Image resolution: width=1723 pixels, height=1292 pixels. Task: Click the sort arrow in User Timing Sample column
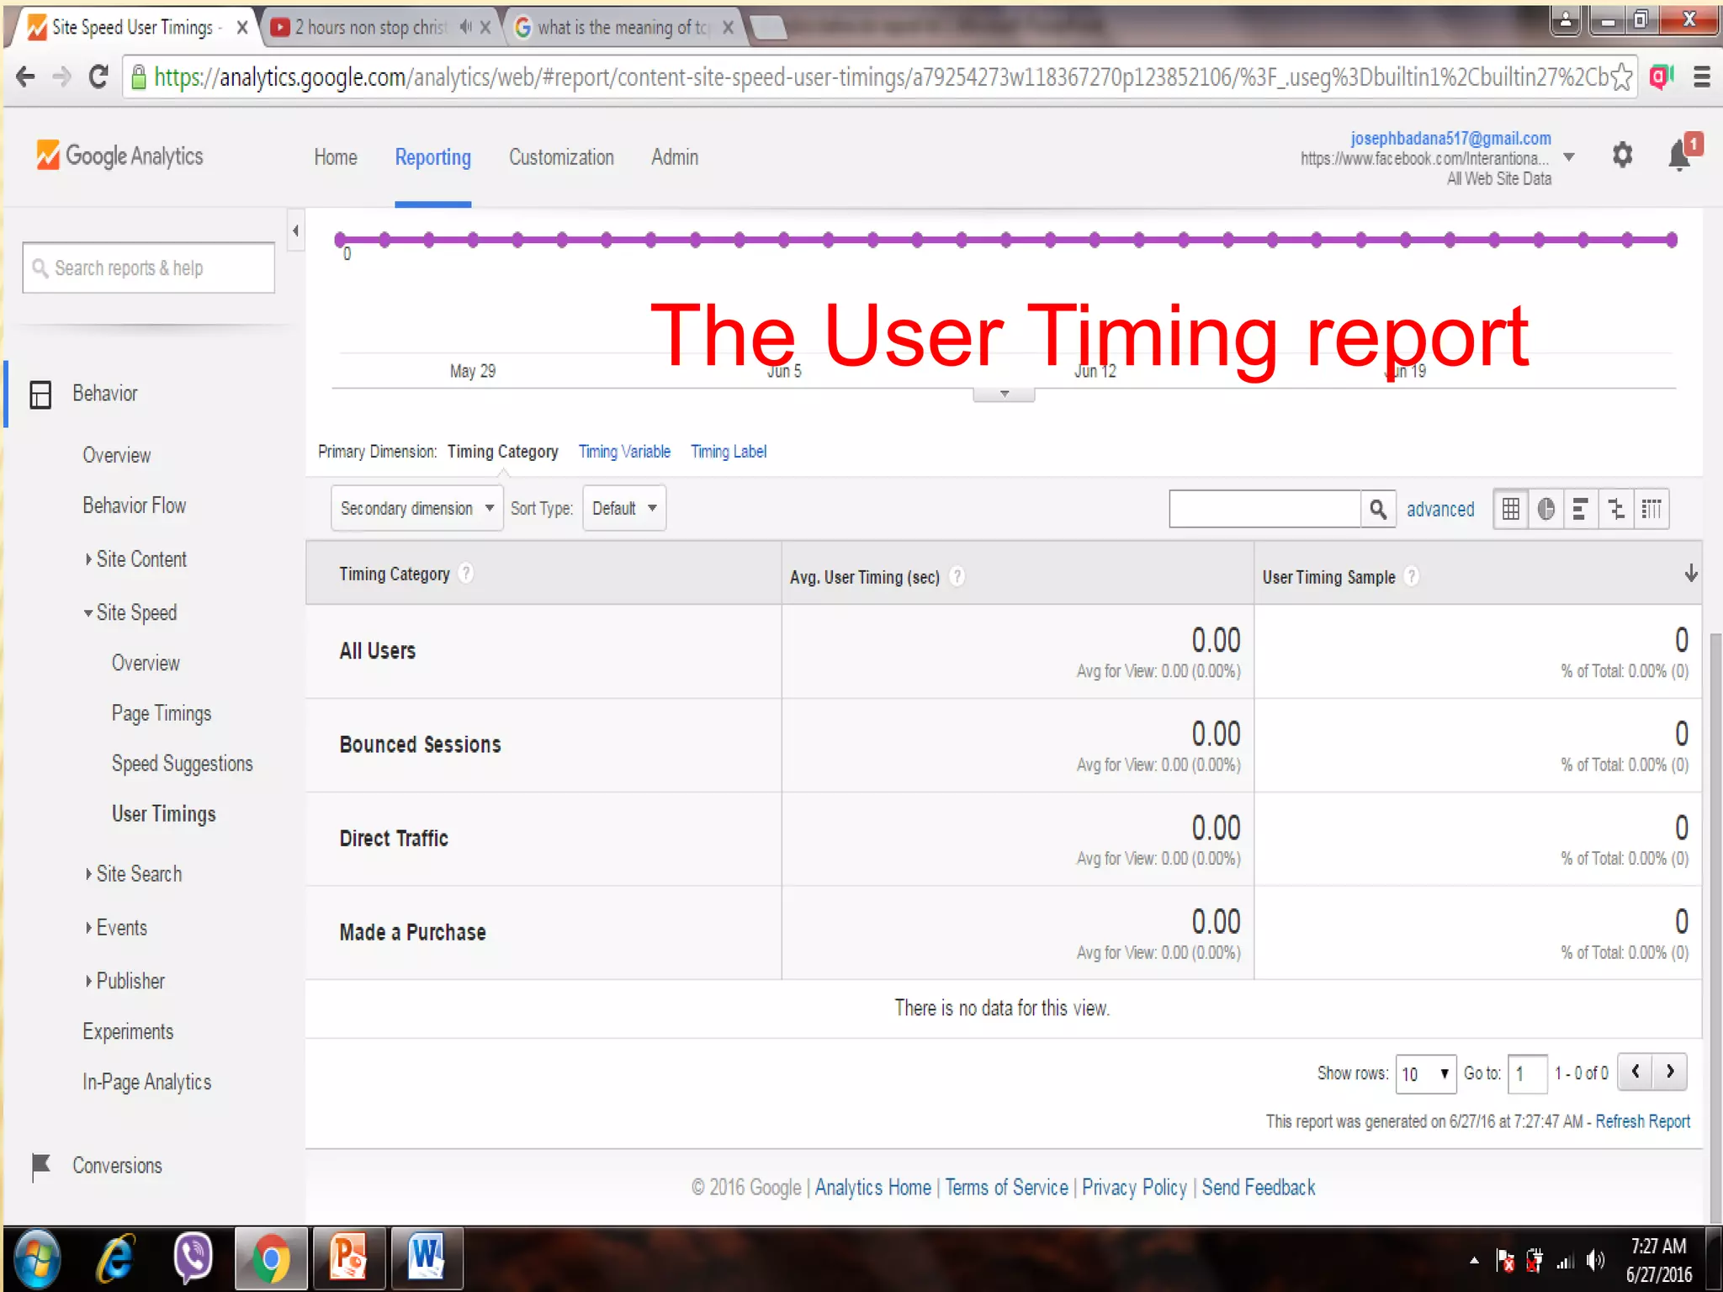(1691, 574)
